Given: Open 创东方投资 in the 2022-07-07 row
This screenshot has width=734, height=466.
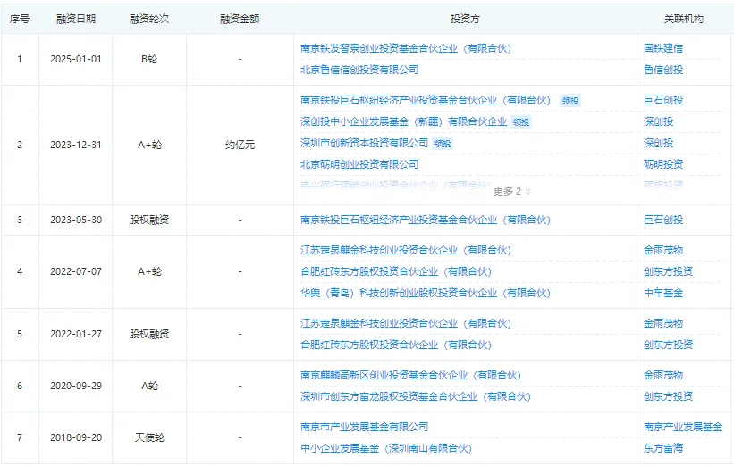Looking at the screenshot, I should pyautogui.click(x=668, y=271).
